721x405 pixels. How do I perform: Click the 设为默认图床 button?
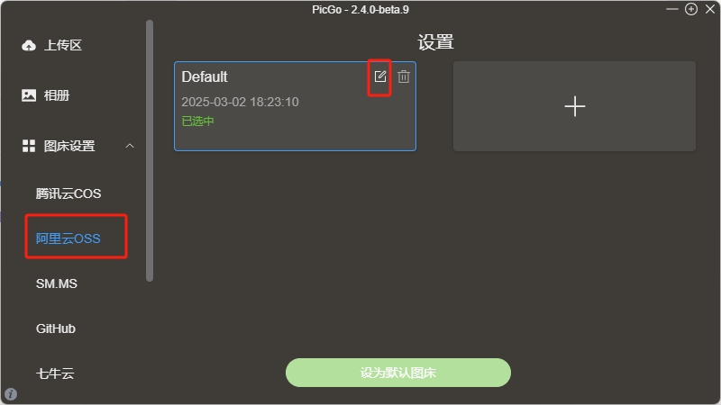tap(398, 373)
